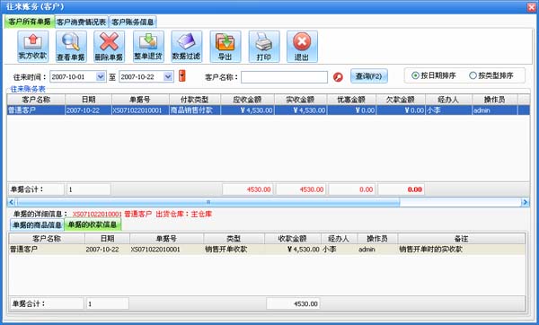Click the 打印 print icon
Screen dimensions: 539x325
point(264,47)
